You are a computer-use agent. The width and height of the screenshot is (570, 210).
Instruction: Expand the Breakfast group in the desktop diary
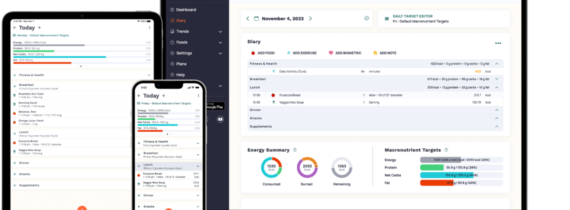click(496, 79)
